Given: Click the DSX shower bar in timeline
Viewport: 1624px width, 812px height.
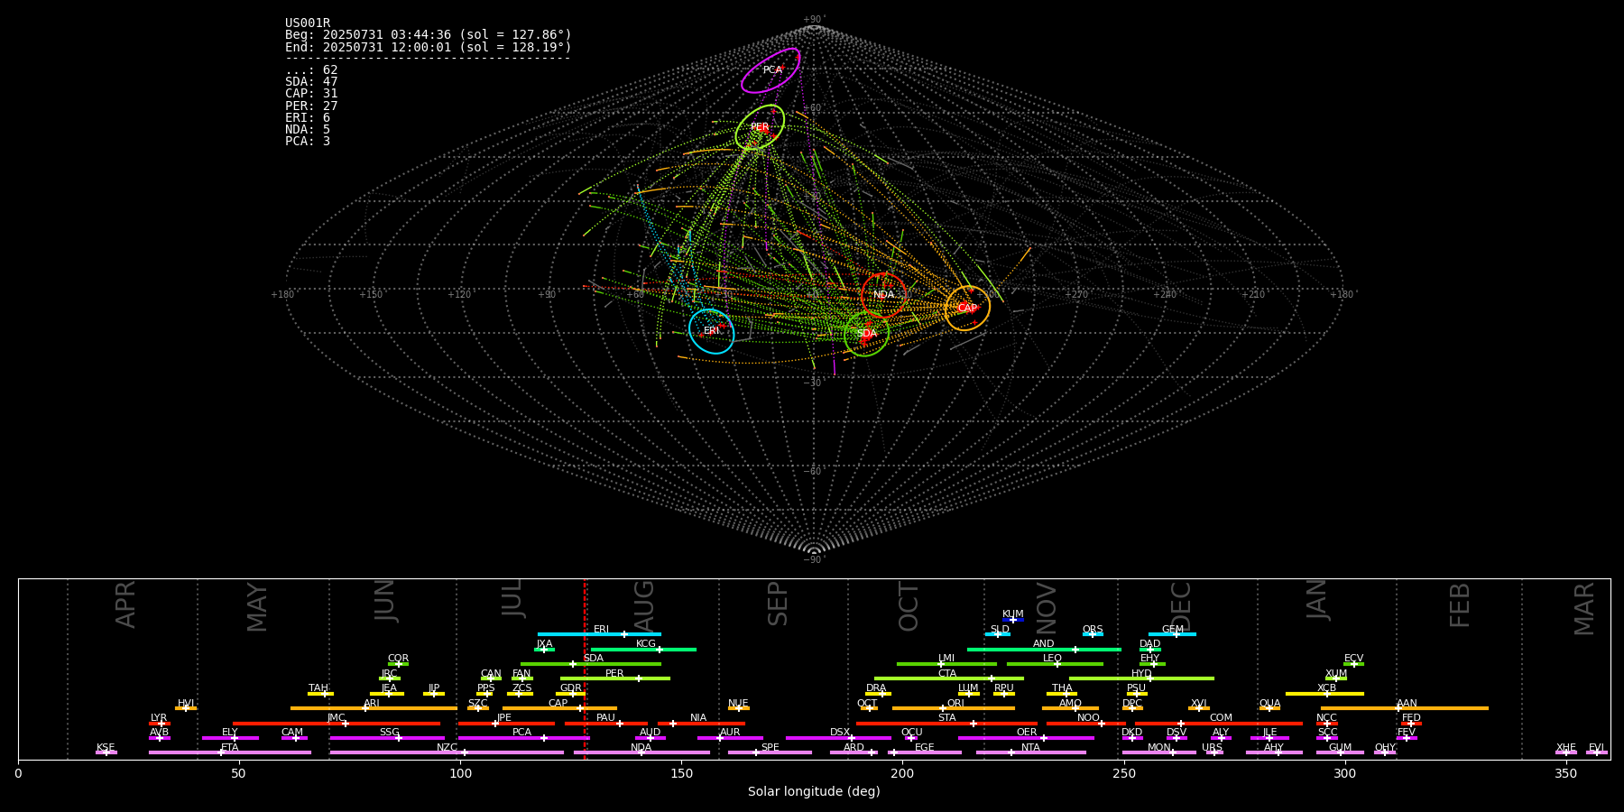Looking at the screenshot, I should [838, 738].
